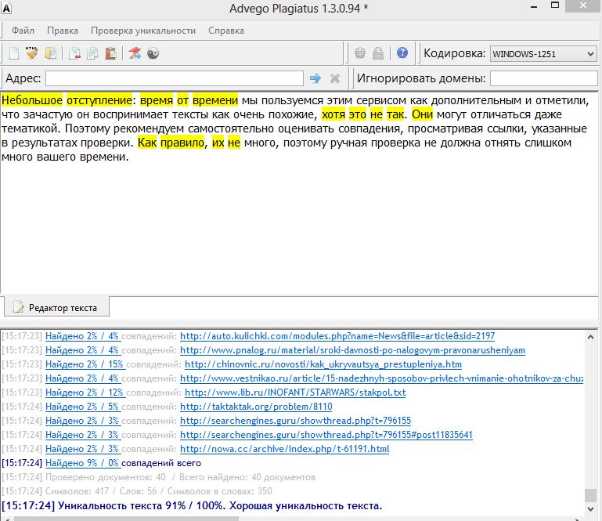Click the copy icon in toolbar

tap(92, 54)
